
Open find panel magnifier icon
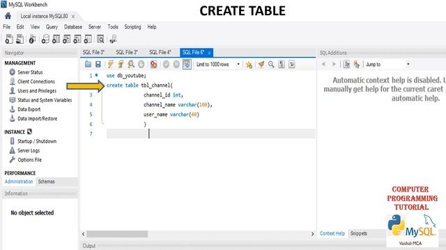coord(271,65)
